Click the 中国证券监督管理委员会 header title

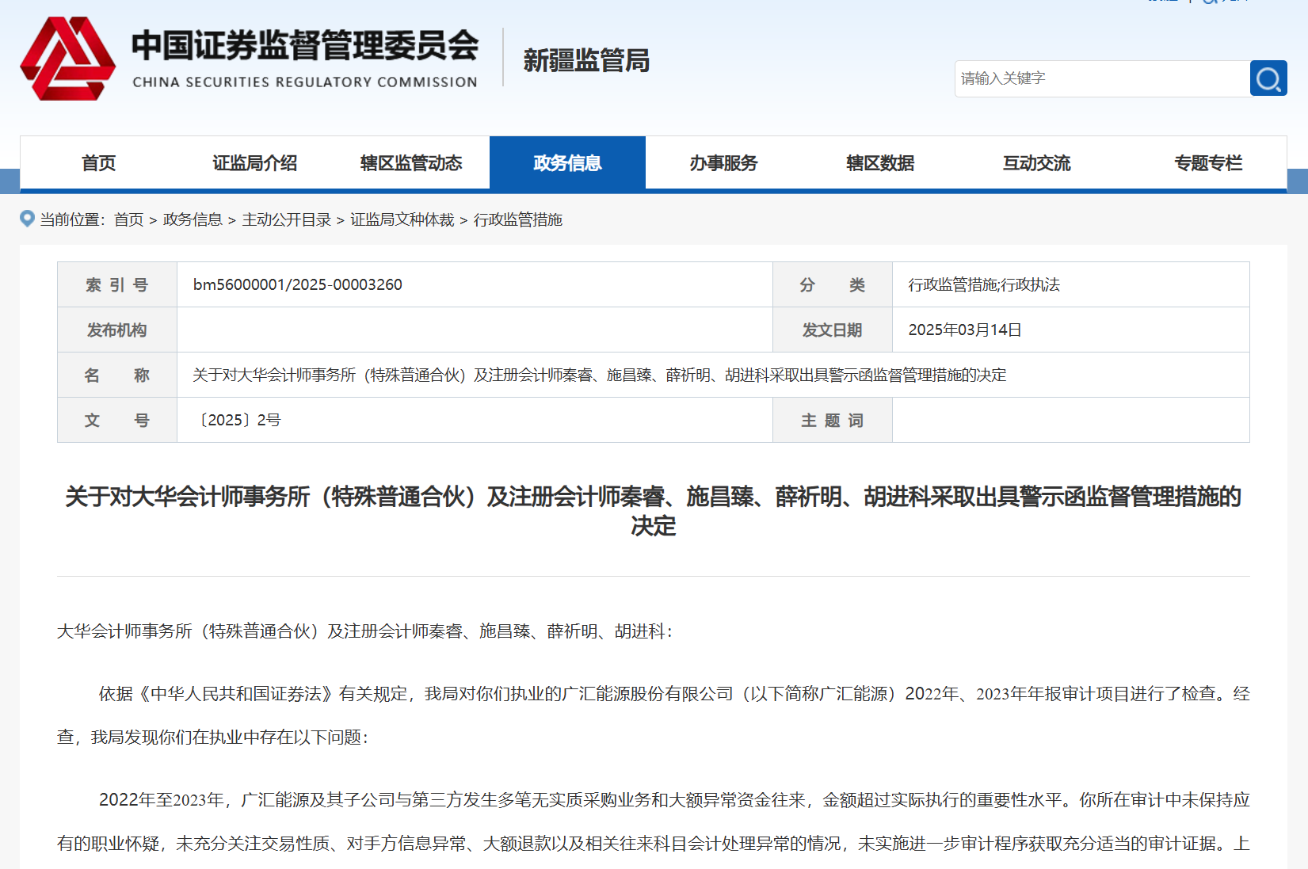coord(305,46)
